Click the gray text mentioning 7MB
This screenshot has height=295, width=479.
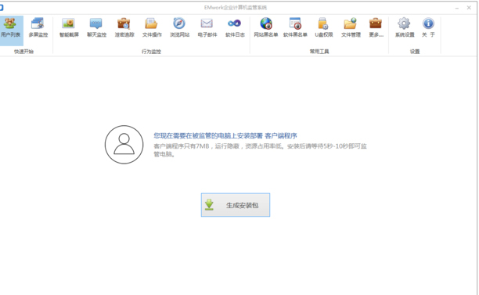[260, 150]
